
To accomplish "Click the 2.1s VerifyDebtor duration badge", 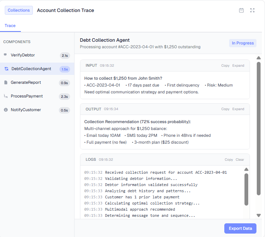I will (x=65, y=56).
